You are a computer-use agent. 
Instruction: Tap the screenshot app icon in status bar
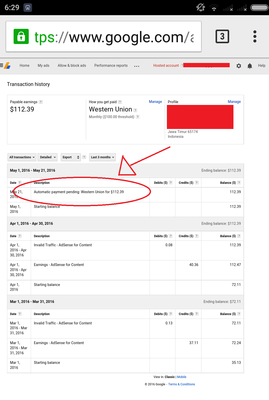point(28,8)
